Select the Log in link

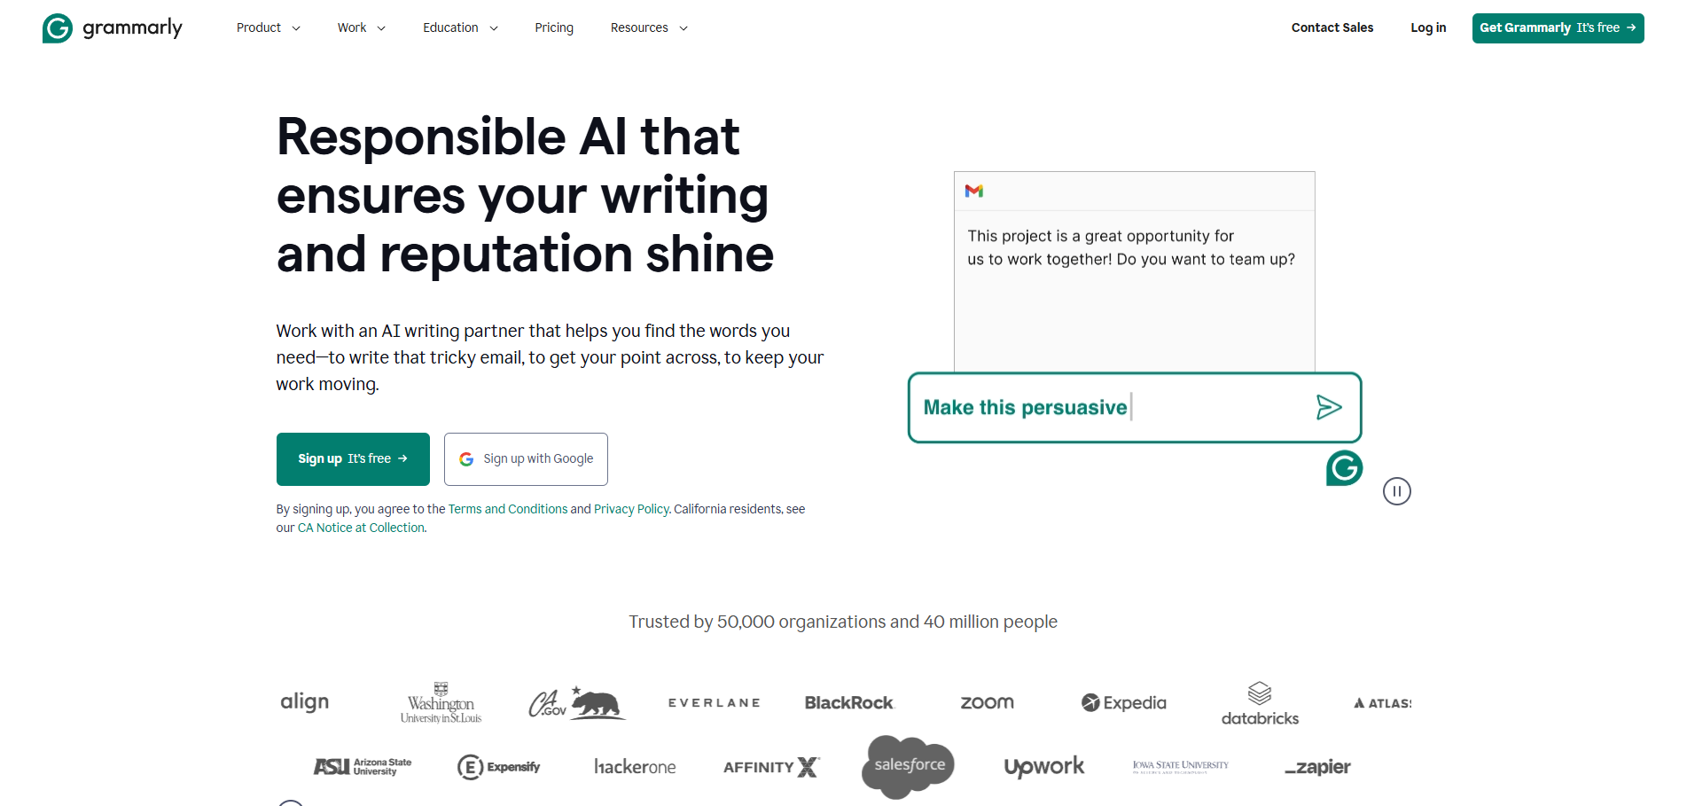click(1427, 27)
